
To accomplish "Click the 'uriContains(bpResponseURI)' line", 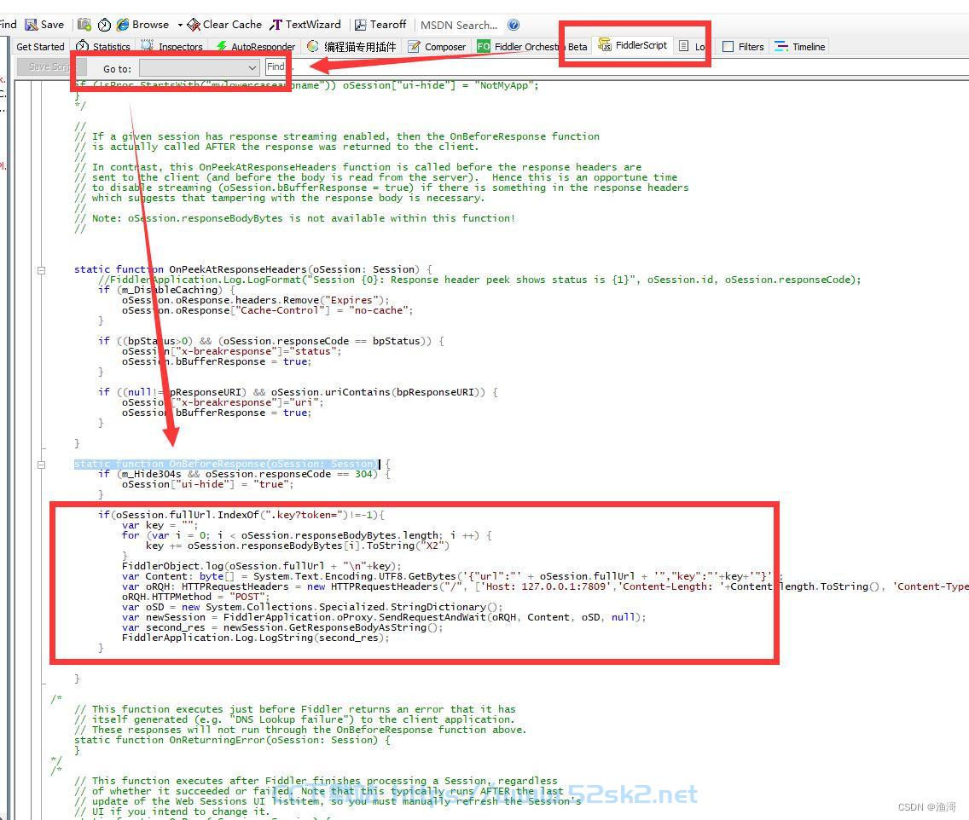I will tap(298, 392).
